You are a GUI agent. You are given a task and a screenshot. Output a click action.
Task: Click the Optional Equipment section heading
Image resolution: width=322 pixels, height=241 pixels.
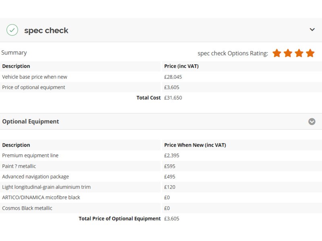pos(31,121)
